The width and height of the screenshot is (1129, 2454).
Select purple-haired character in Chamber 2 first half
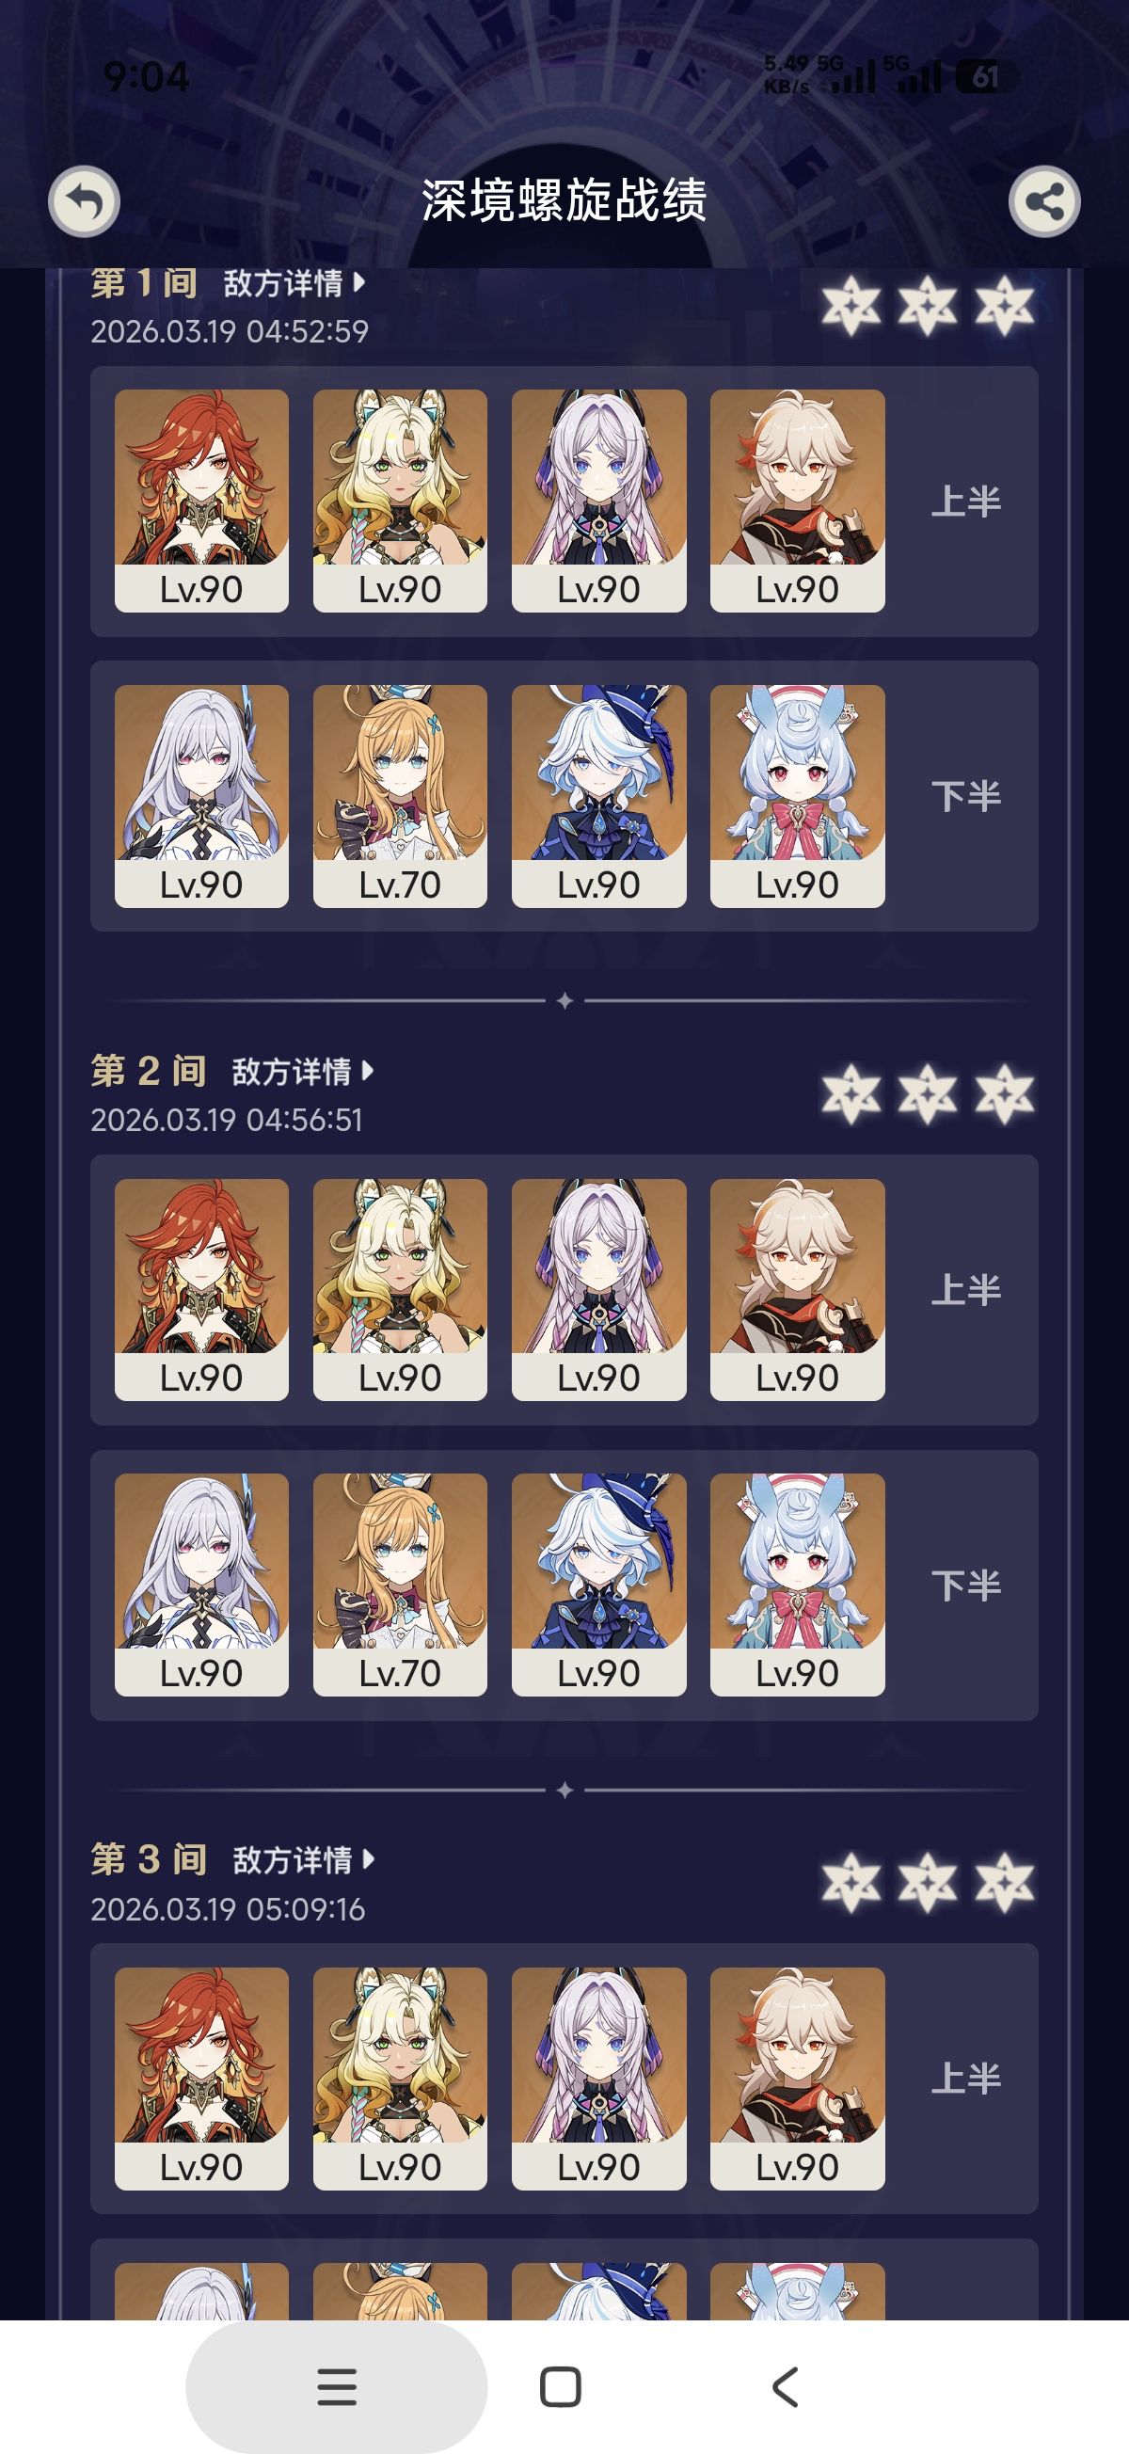pos(598,1290)
